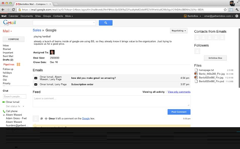Screen dimensions: 240x149
Task: Click the homepage.txt file icon
Action: [x=196, y=70]
